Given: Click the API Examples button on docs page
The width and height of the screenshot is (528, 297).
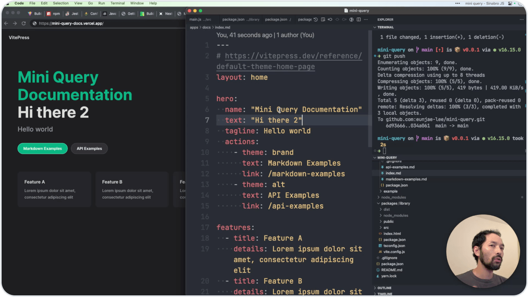Looking at the screenshot, I should click(x=89, y=148).
